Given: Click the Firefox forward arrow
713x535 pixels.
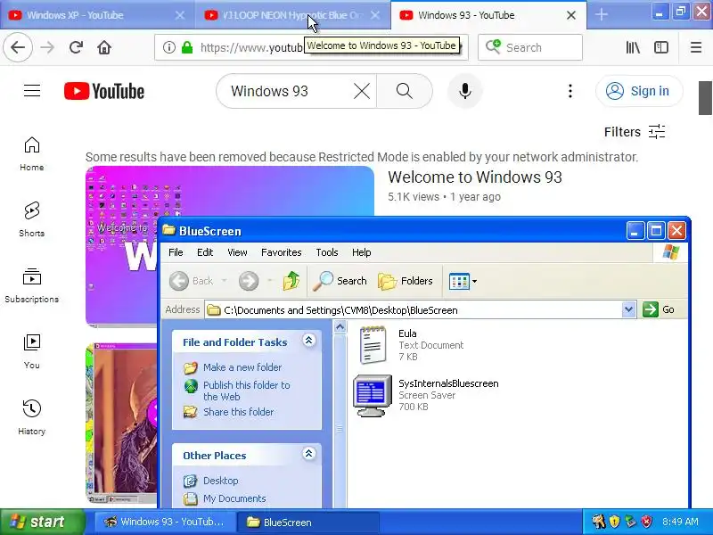Looking at the screenshot, I should 47,47.
